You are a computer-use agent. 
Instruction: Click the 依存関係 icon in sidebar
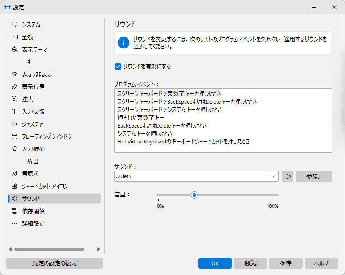point(15,211)
